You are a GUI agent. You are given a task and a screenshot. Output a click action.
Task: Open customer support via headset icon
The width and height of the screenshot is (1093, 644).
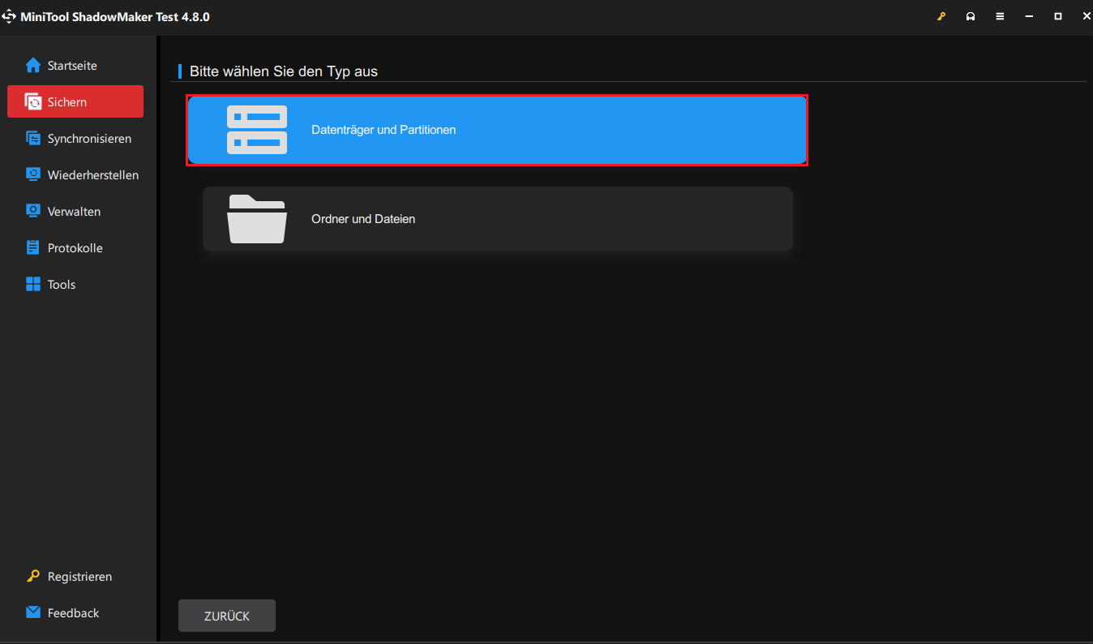971,15
